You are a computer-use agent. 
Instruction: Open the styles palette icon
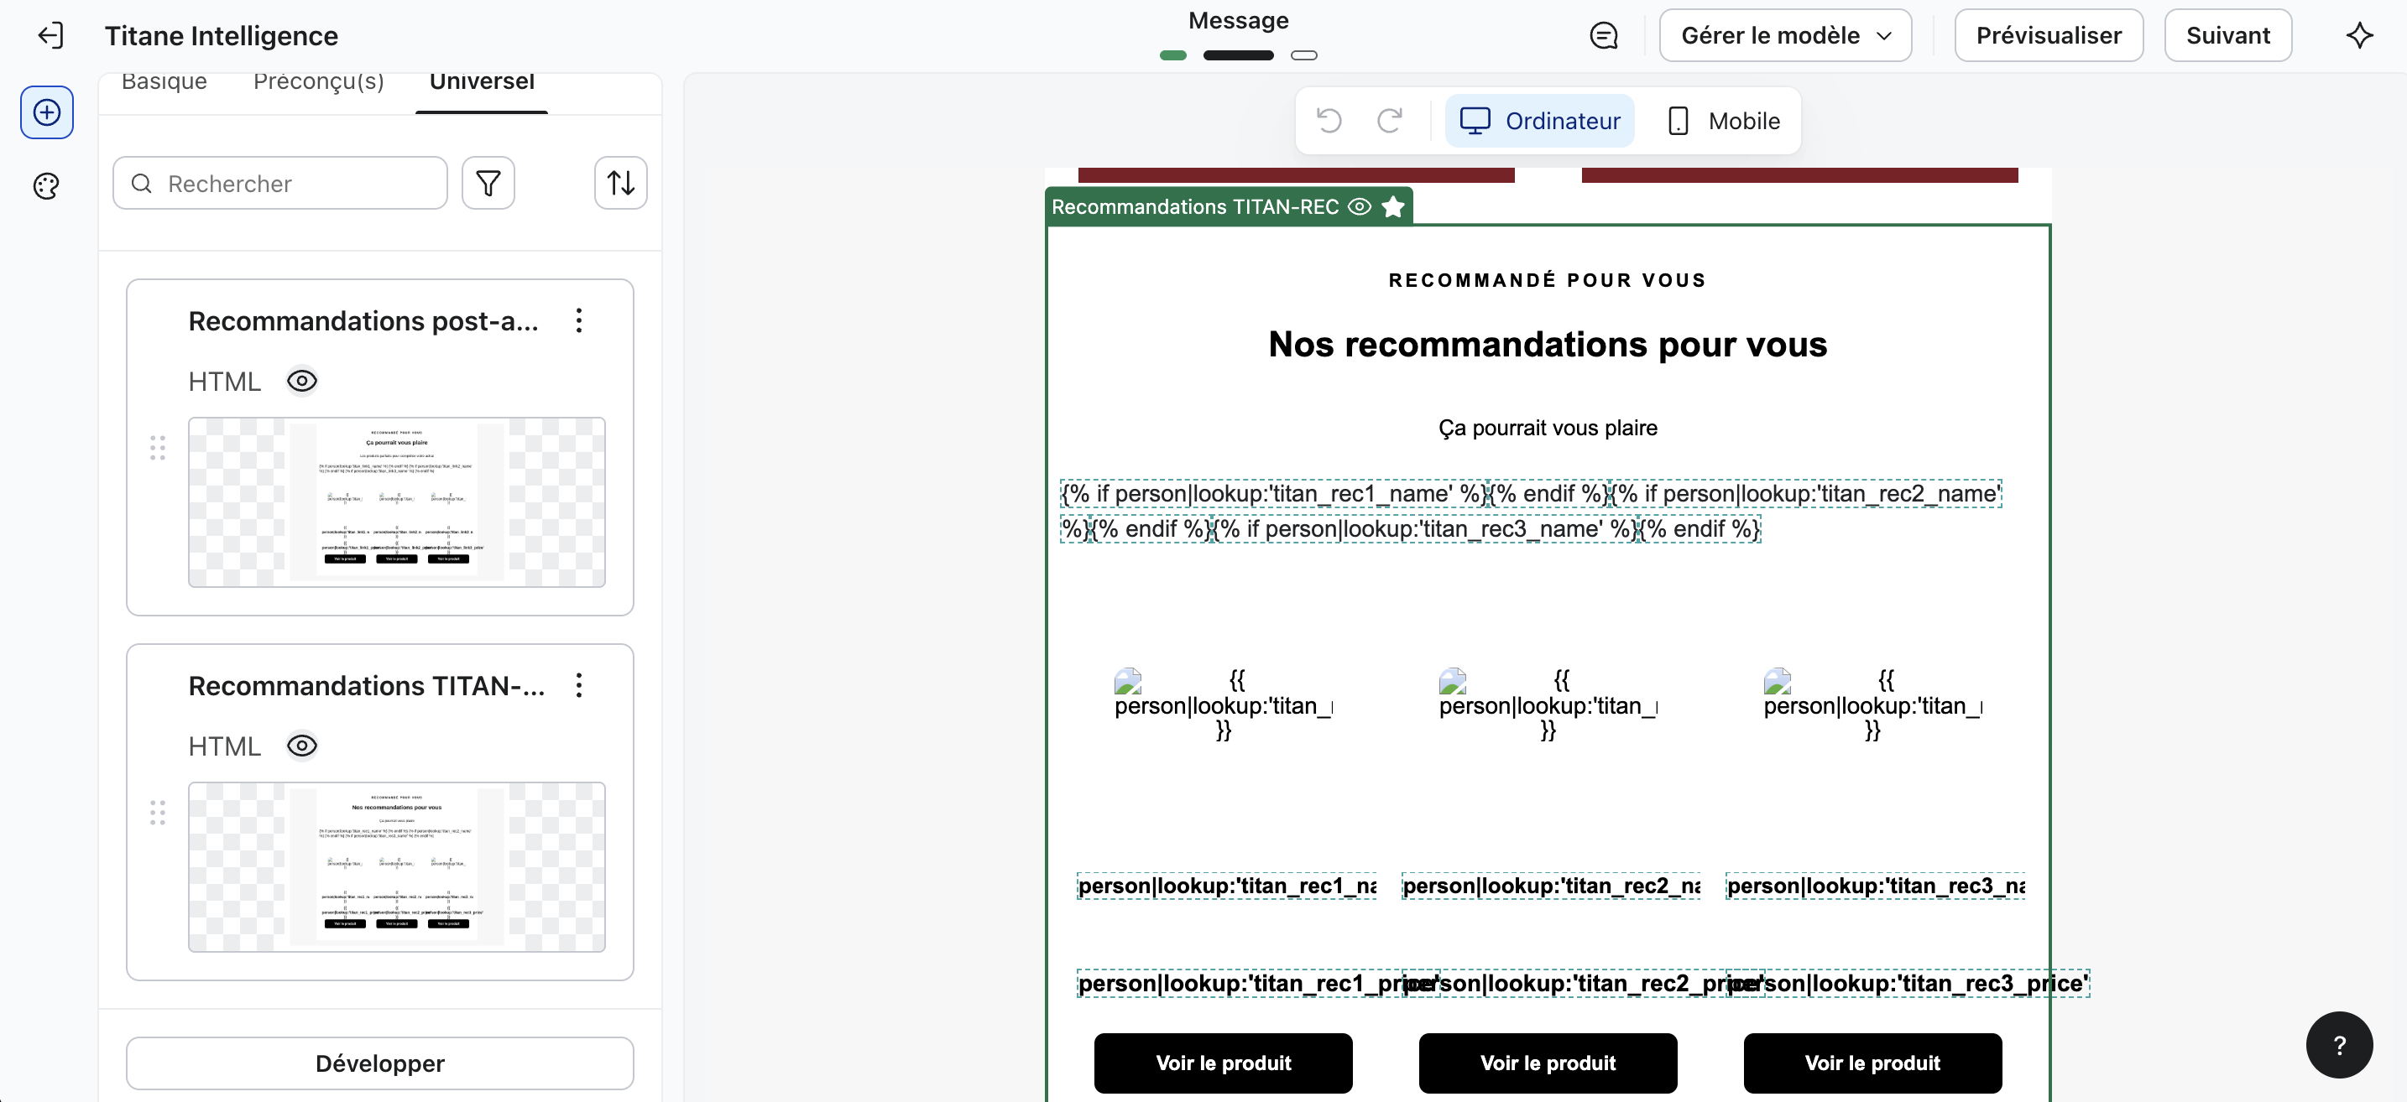47,187
